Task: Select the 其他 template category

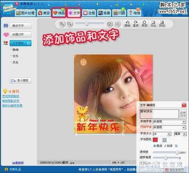Action: 15,62
